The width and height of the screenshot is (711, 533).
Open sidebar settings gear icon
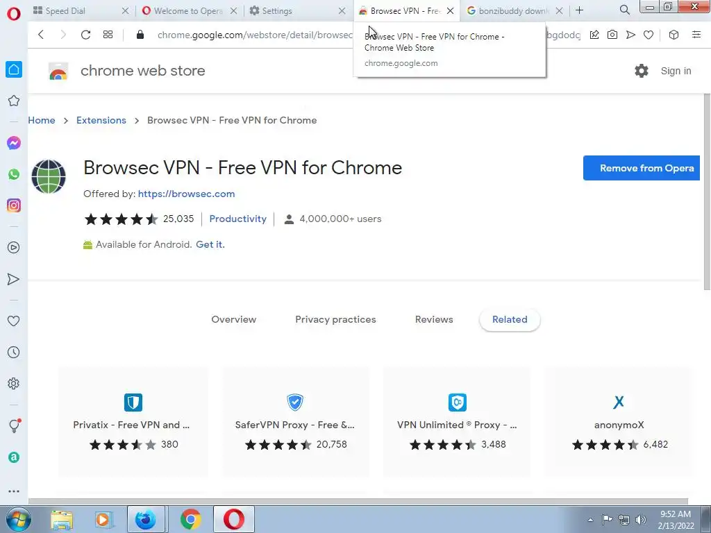coord(14,383)
